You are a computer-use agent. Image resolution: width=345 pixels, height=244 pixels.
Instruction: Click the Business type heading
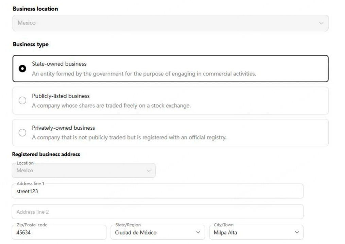click(31, 45)
